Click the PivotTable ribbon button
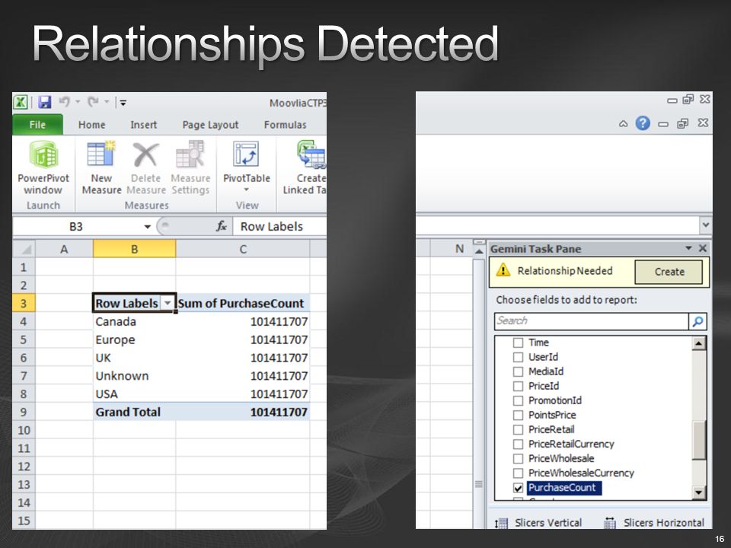The image size is (731, 548). (246, 167)
